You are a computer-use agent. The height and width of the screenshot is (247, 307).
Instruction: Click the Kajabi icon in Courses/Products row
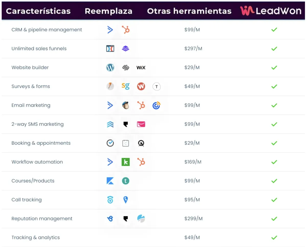(x=110, y=181)
